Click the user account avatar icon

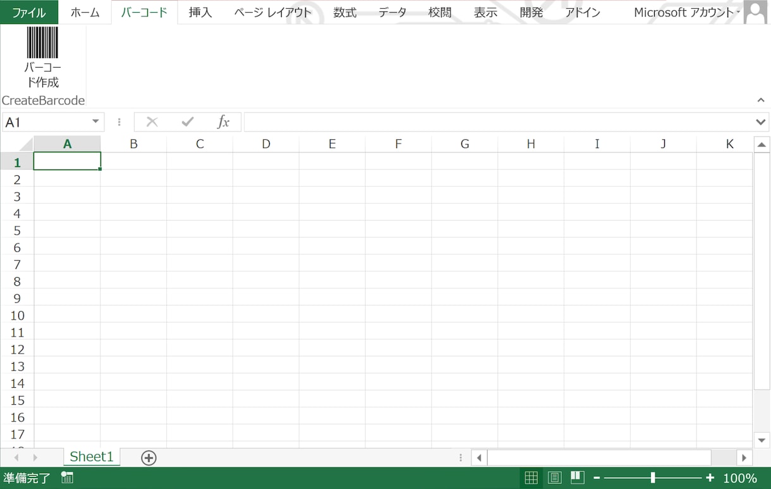coord(755,13)
